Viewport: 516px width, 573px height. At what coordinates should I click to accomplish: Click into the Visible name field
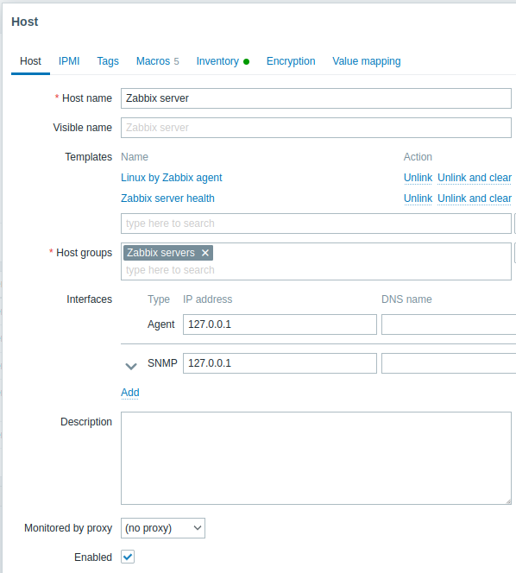click(x=316, y=128)
